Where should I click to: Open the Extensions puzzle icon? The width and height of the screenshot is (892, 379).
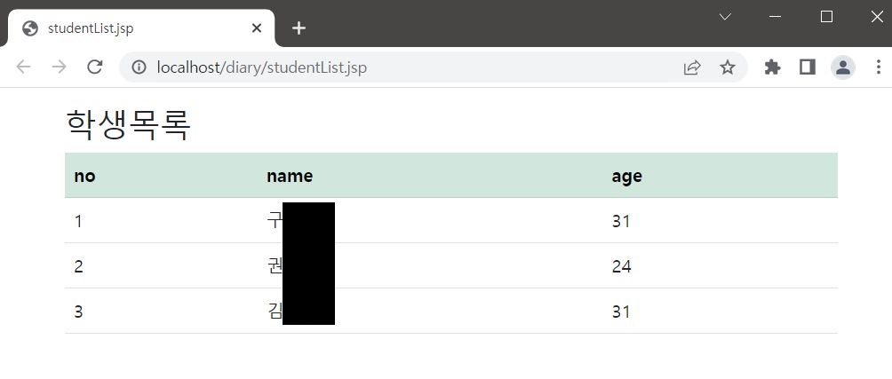point(772,67)
